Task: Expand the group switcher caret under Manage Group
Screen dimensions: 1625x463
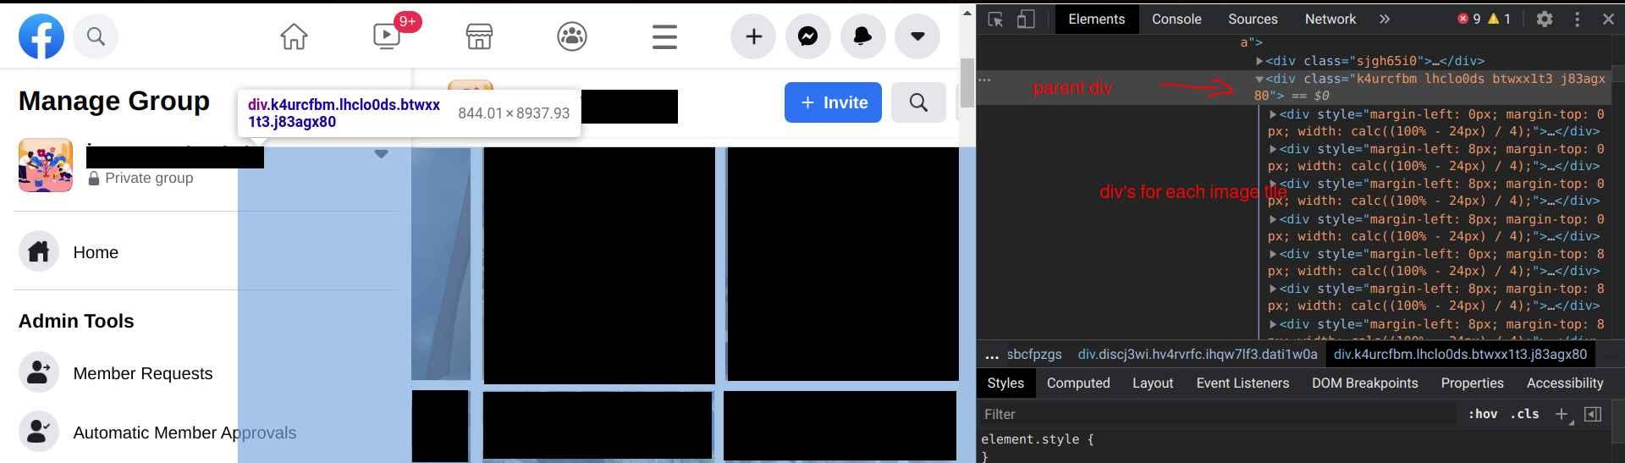Action: tap(381, 154)
